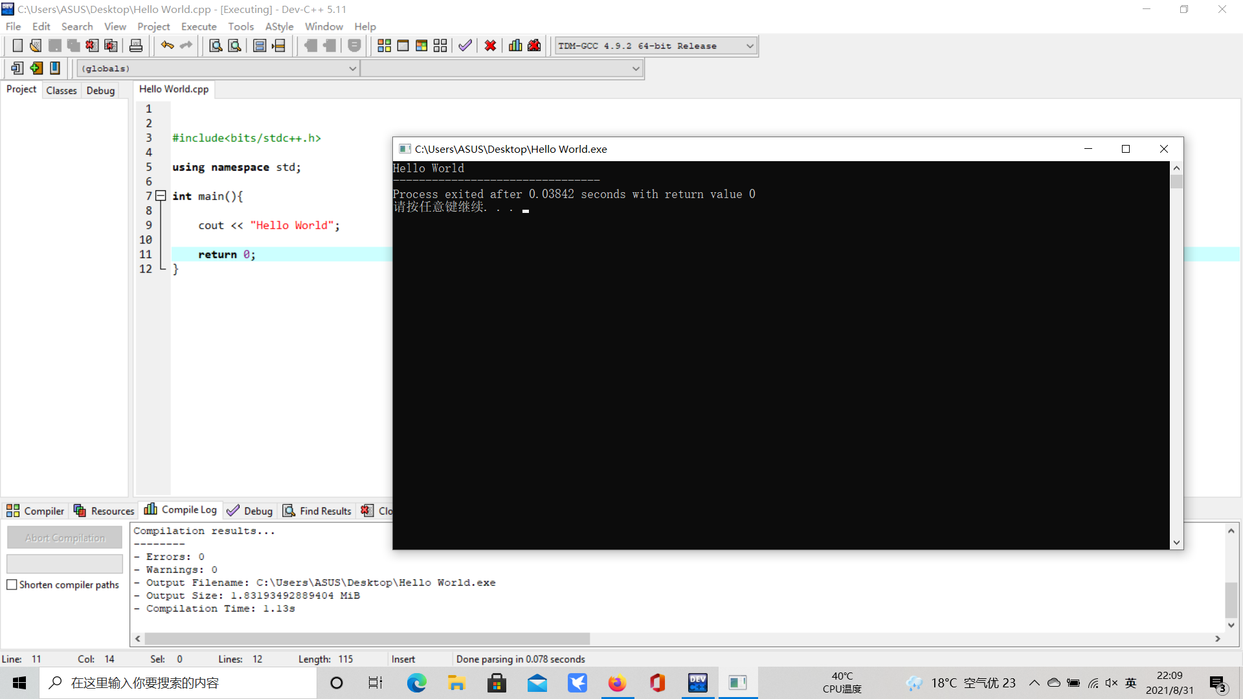The width and height of the screenshot is (1243, 699).
Task: Click the Compile four-squares icon
Action: [384, 46]
